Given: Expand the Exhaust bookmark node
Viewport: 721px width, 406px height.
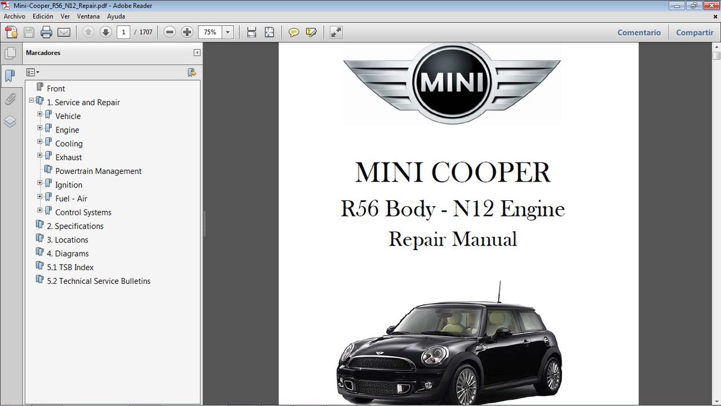Looking at the screenshot, I should (x=40, y=155).
